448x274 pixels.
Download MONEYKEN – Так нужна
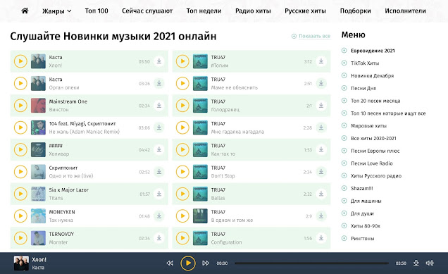(x=159, y=216)
